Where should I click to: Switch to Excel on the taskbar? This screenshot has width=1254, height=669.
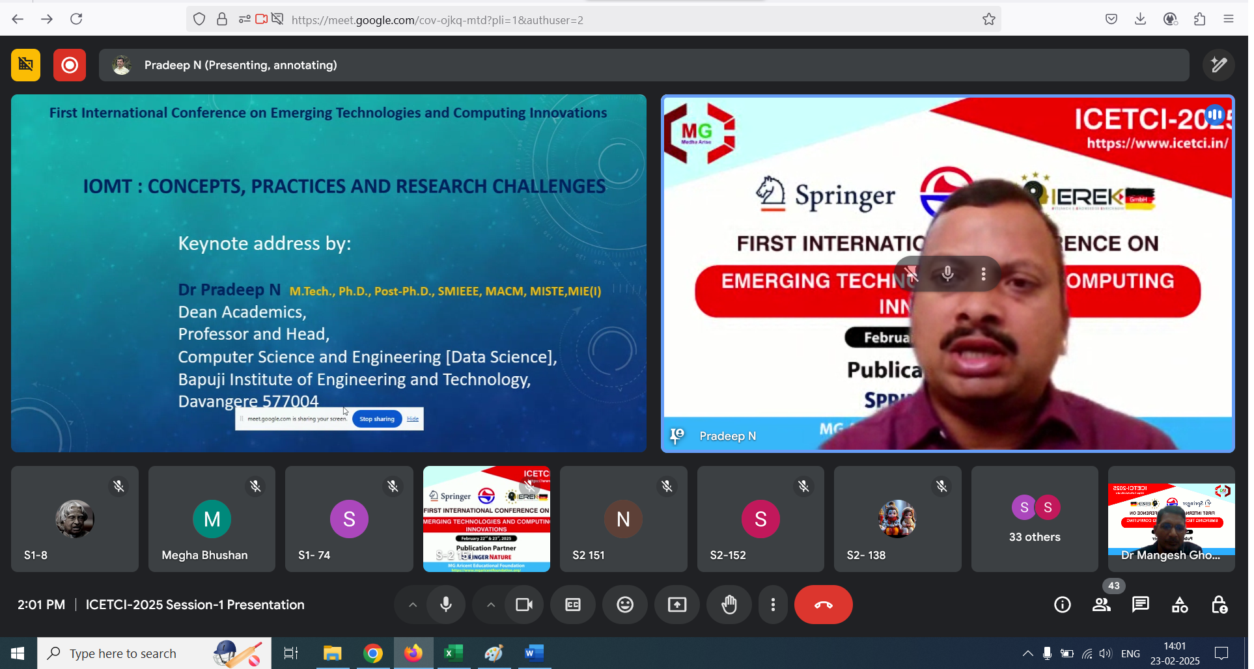[x=454, y=653]
